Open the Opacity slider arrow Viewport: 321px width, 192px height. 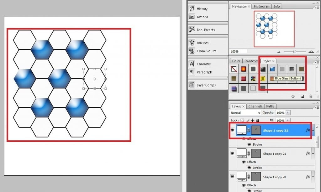pos(288,113)
